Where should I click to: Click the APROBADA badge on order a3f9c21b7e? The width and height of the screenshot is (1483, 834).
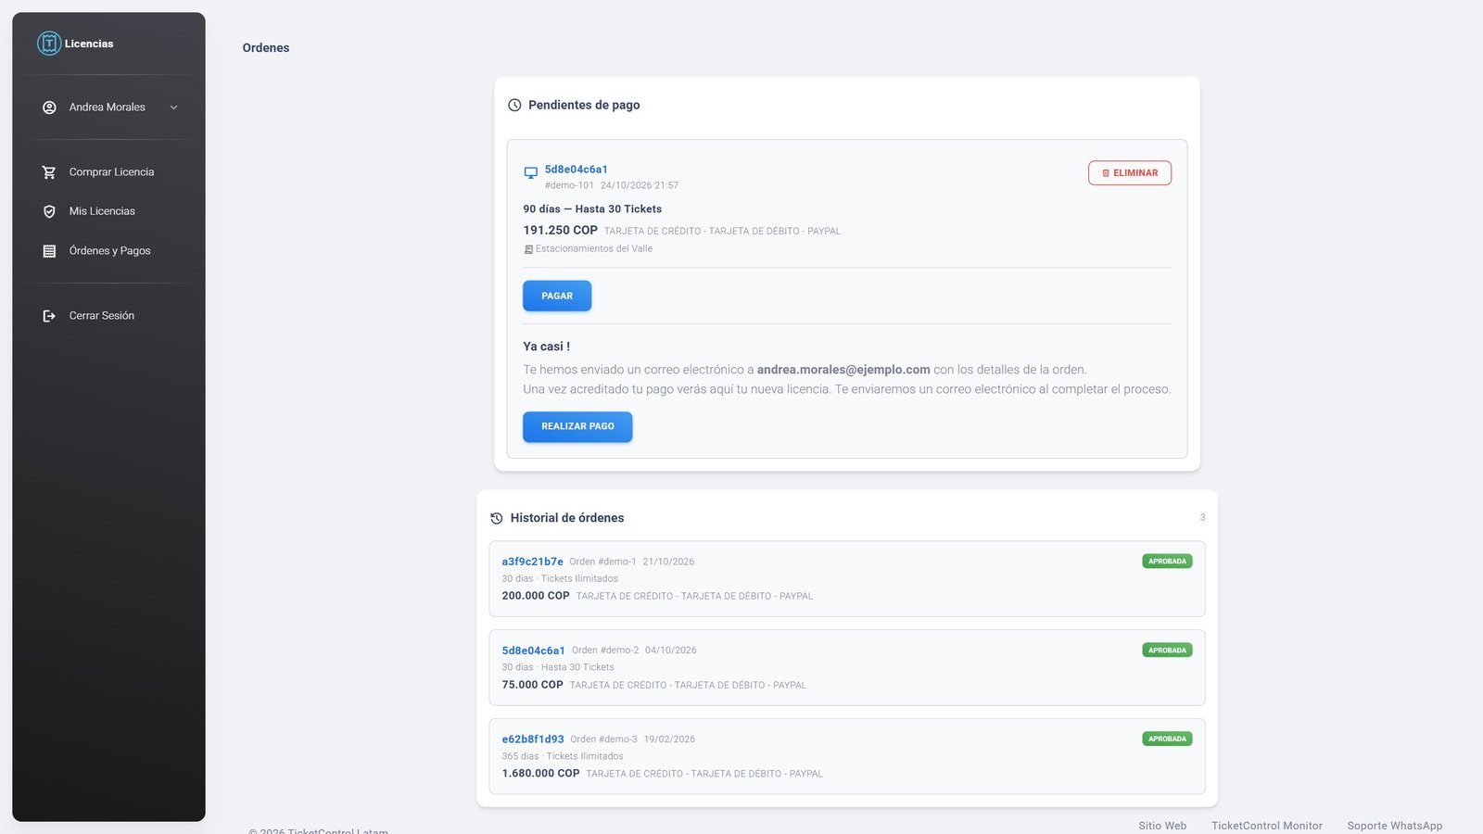pos(1167,562)
